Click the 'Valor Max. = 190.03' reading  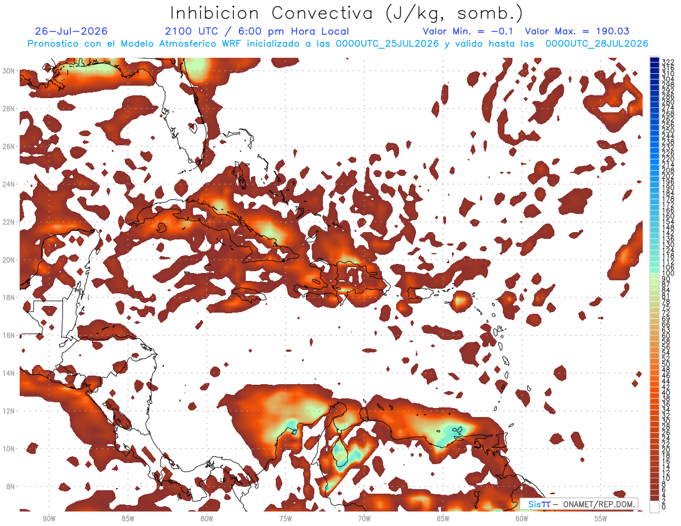click(x=577, y=31)
